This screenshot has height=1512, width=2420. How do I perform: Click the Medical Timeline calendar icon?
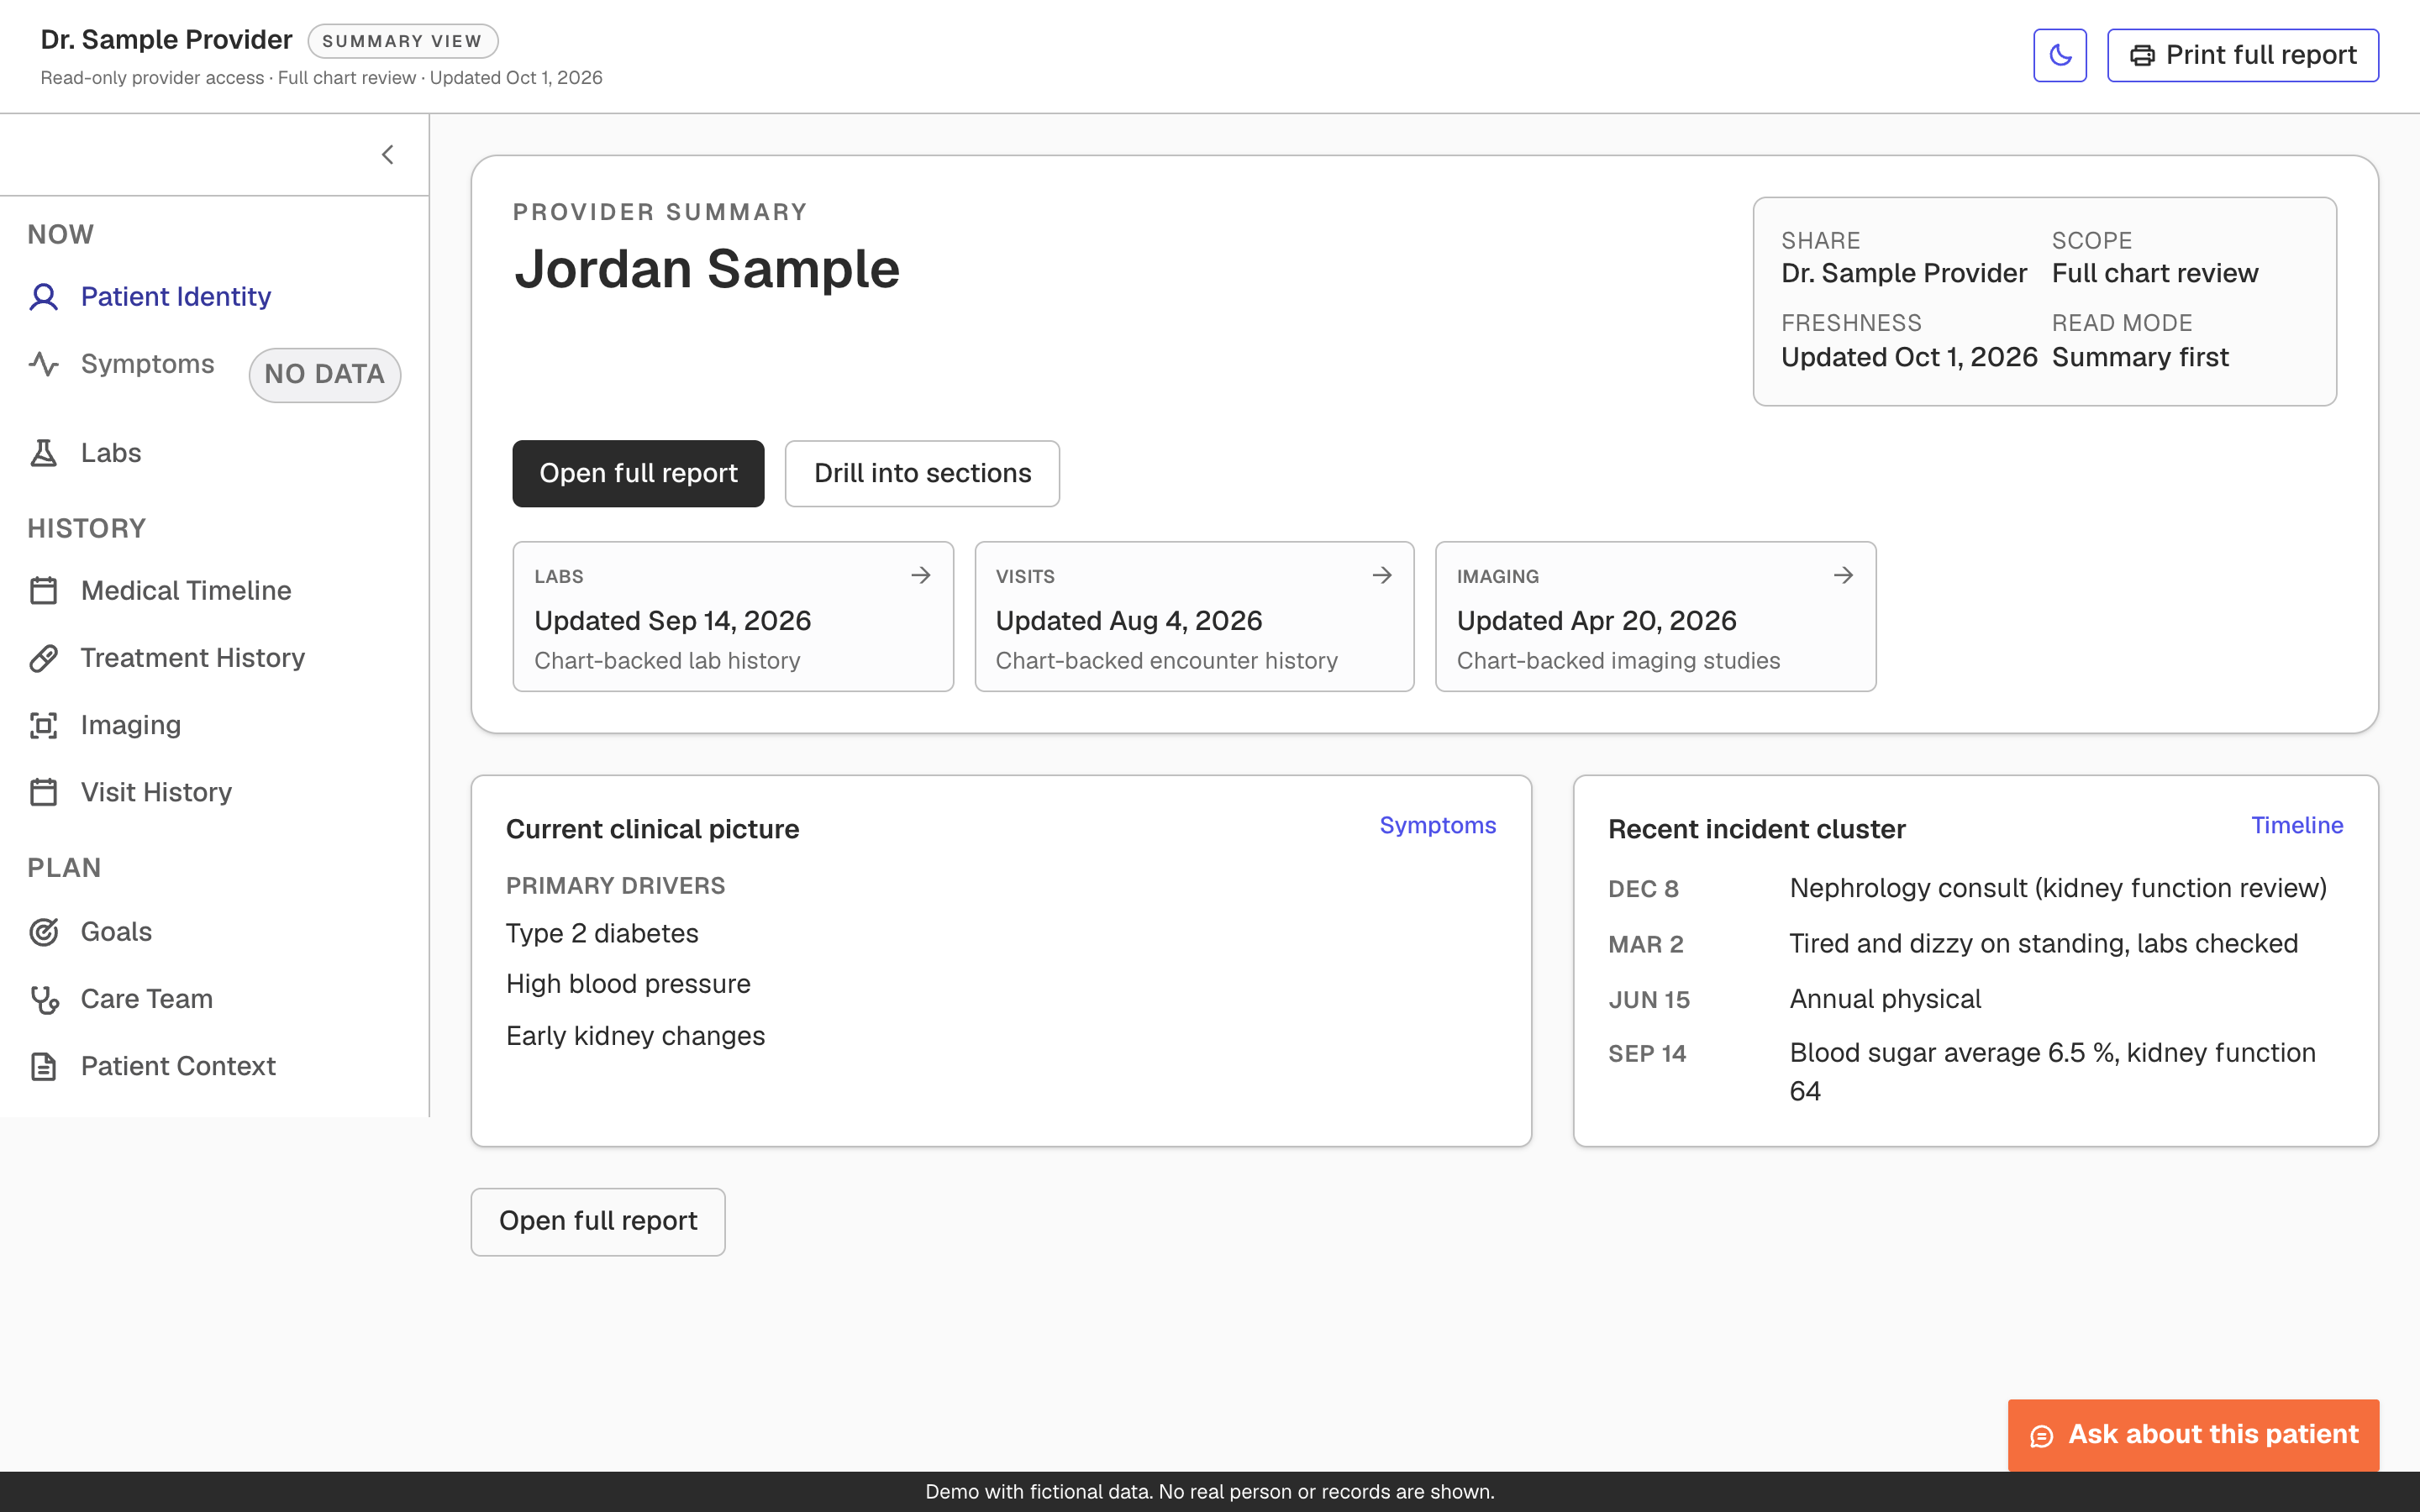[x=43, y=591]
